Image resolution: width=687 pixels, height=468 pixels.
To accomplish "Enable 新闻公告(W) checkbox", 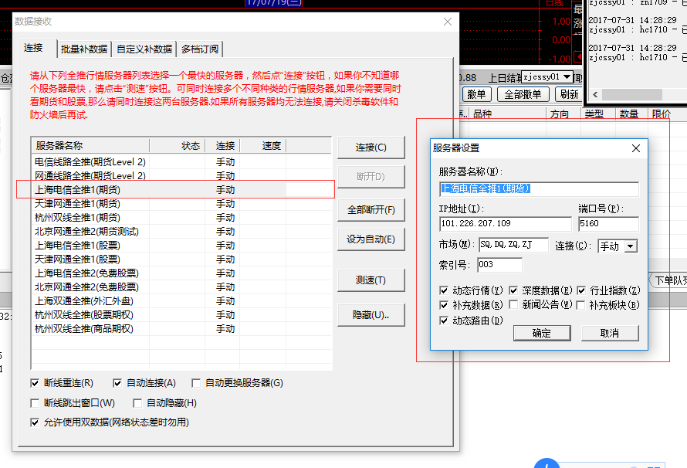I will [x=513, y=305].
